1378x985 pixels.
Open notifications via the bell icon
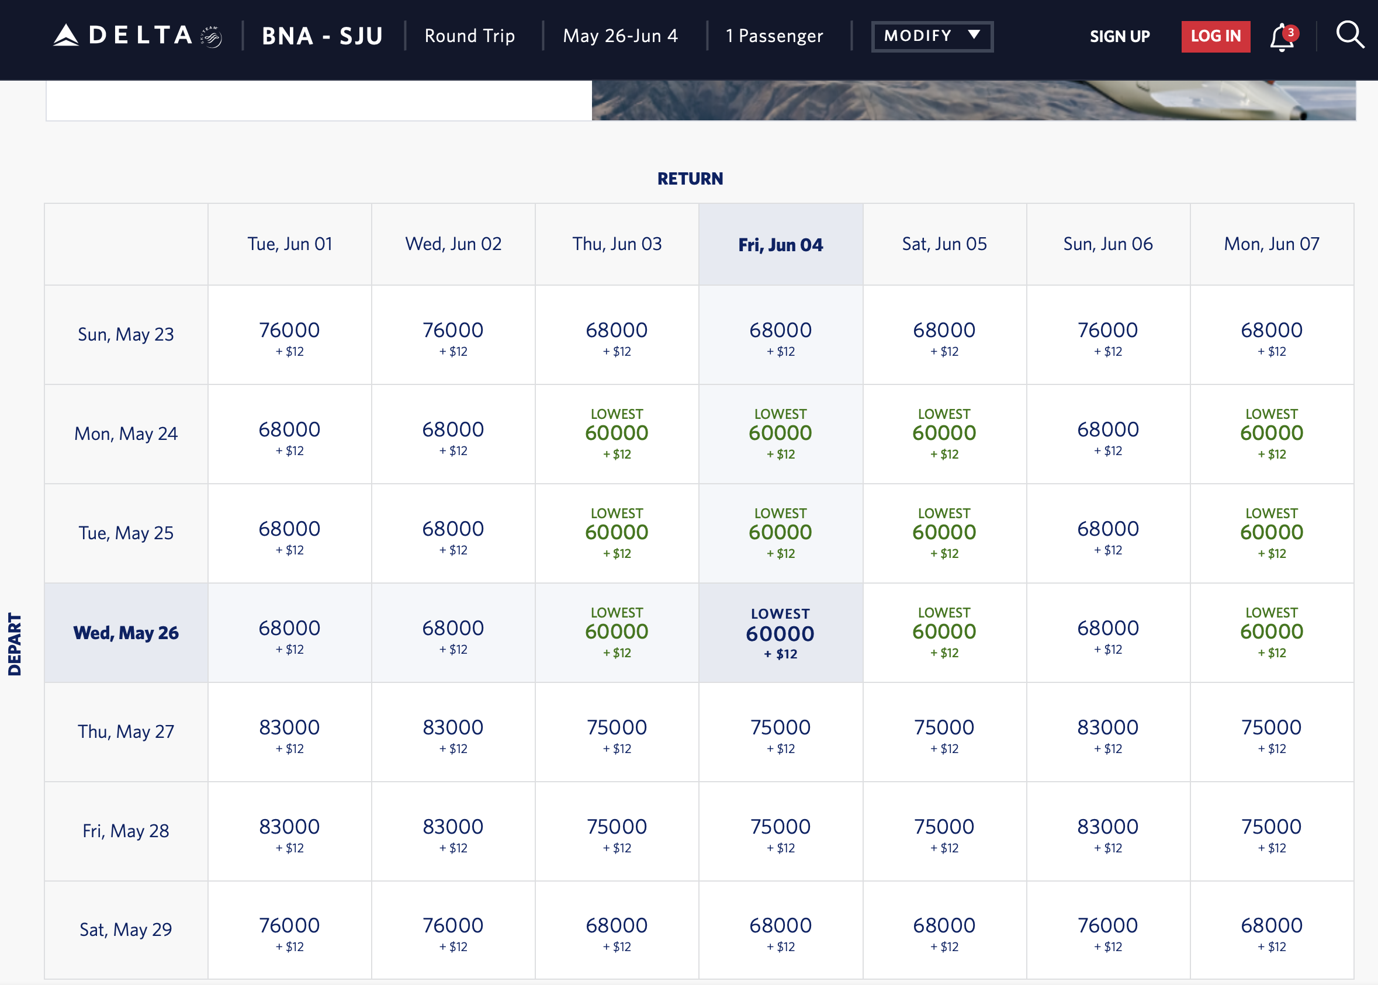click(x=1282, y=34)
